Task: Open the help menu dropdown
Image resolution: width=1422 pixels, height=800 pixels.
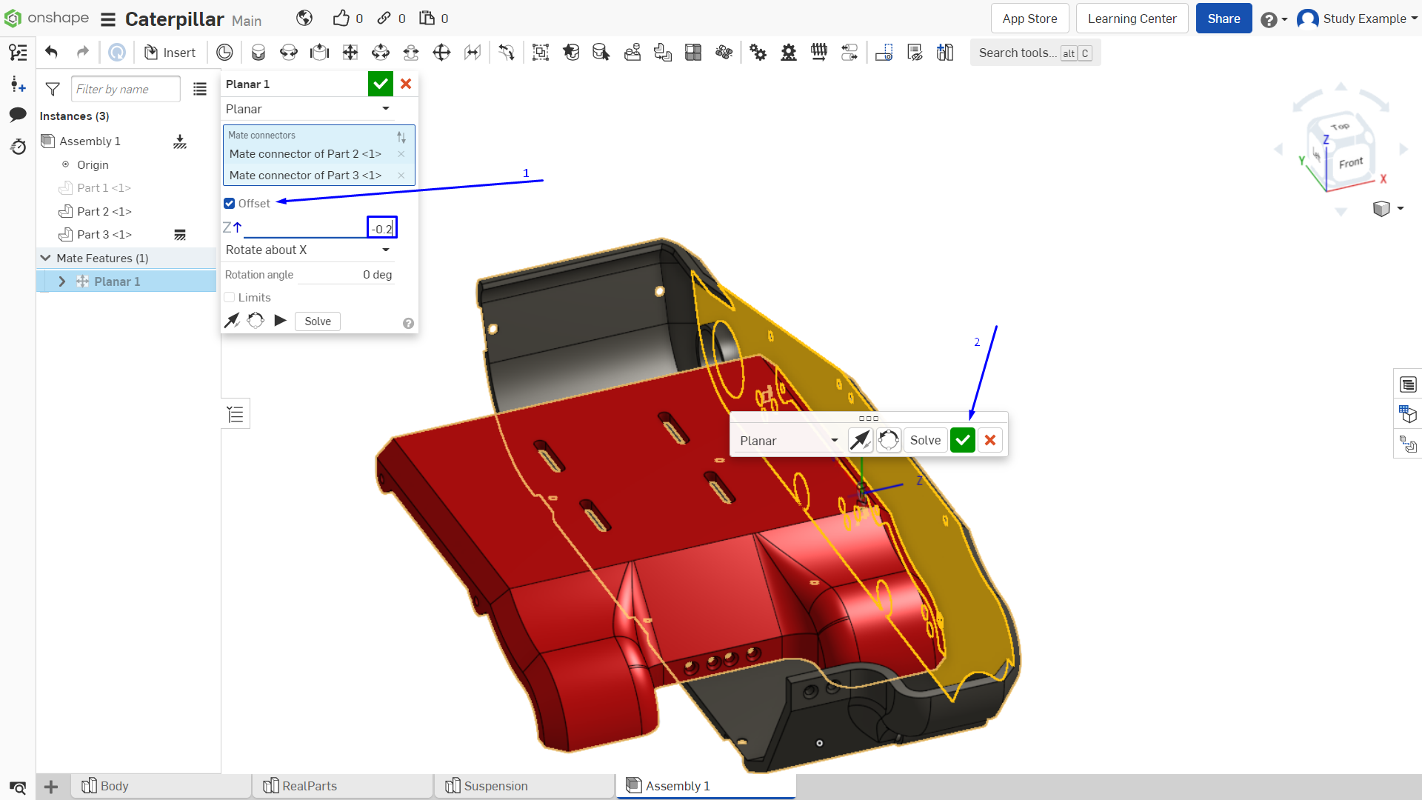Action: click(1274, 19)
